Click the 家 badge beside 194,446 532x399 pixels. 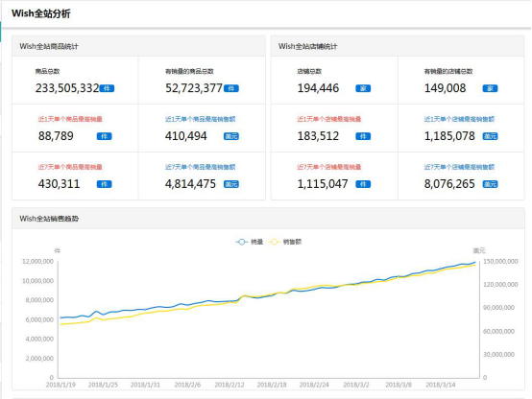click(363, 88)
